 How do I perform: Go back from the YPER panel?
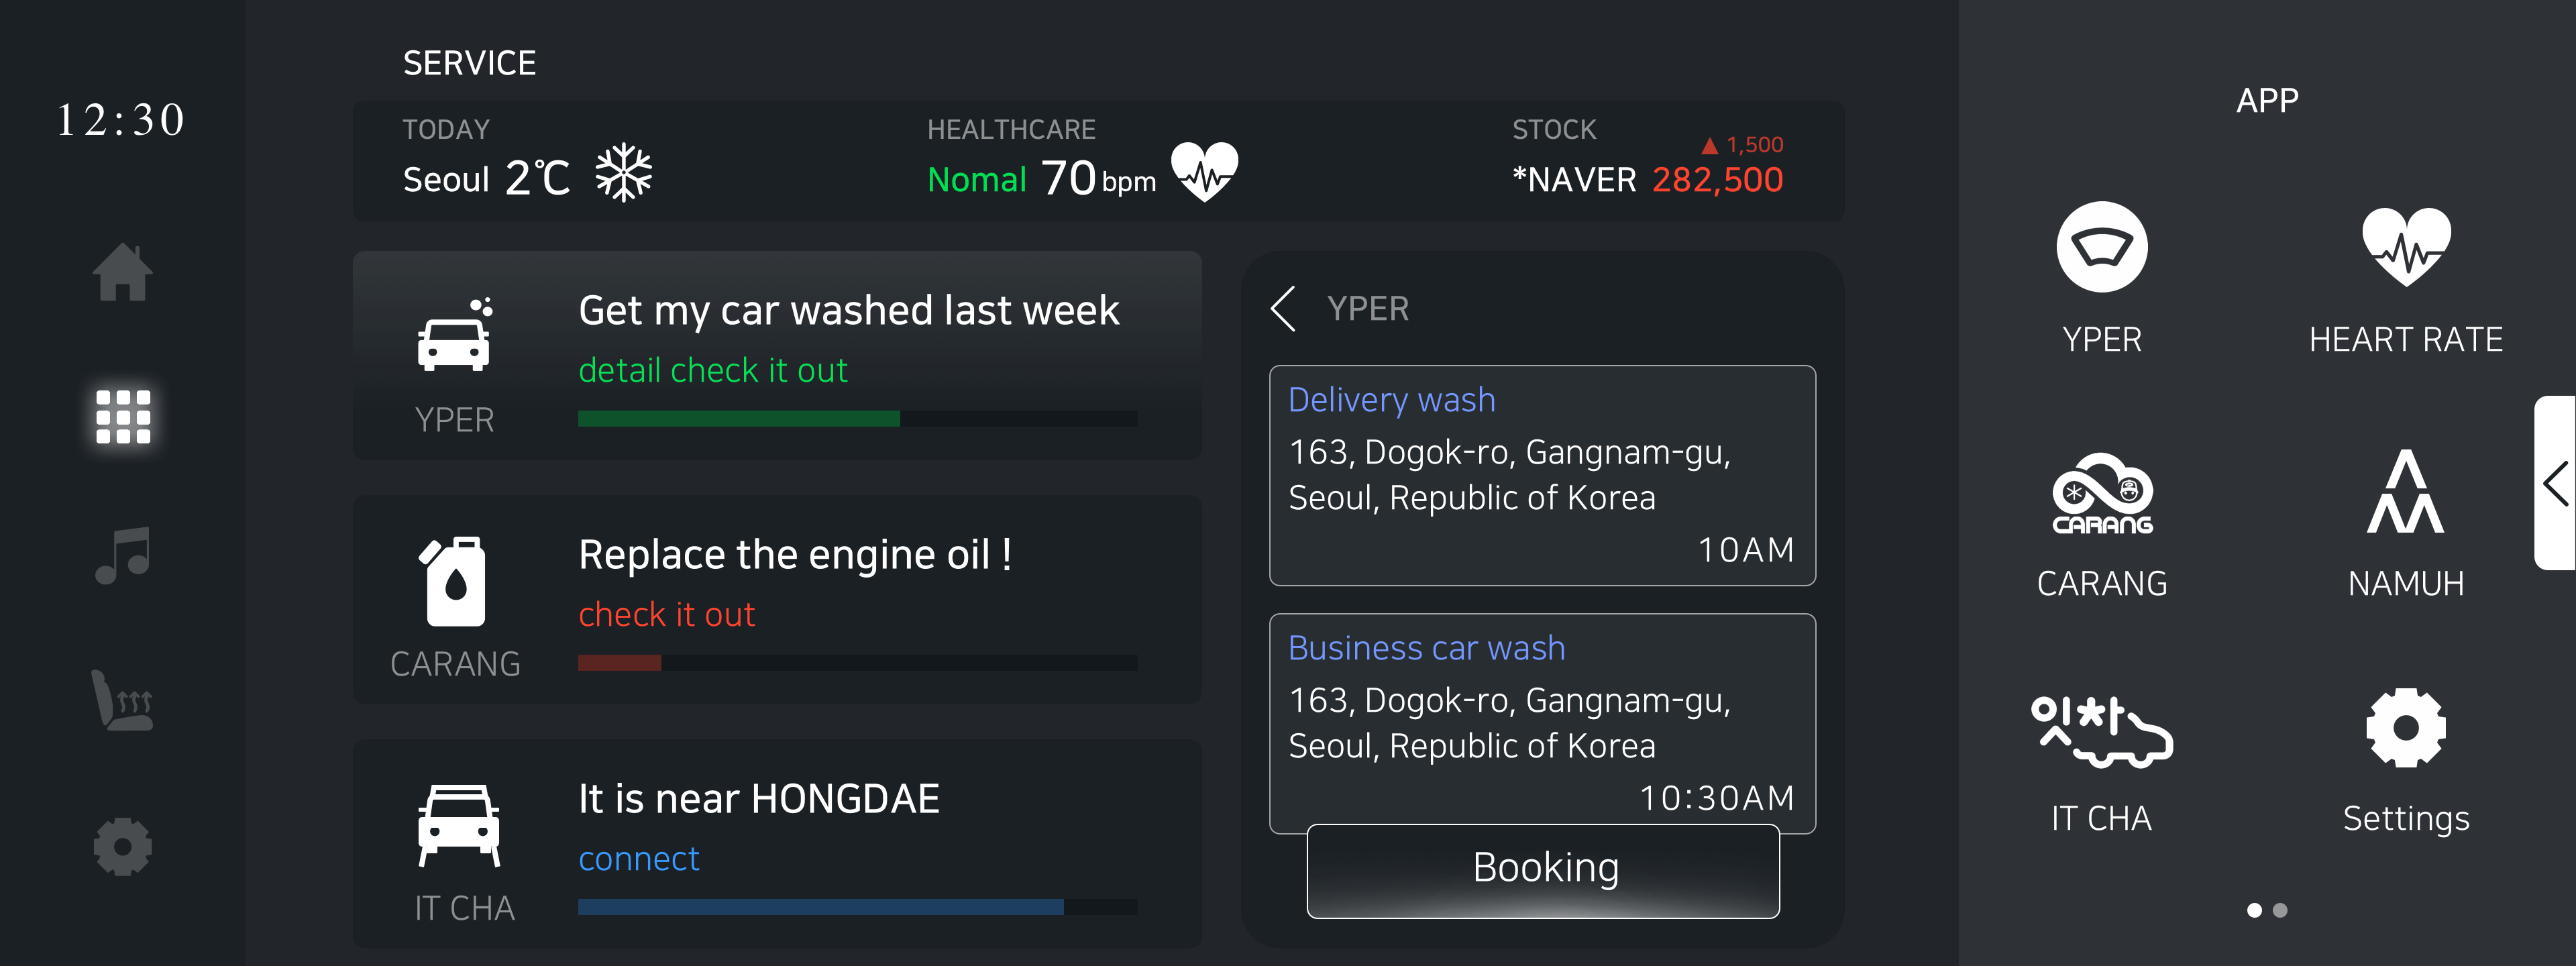1283,308
